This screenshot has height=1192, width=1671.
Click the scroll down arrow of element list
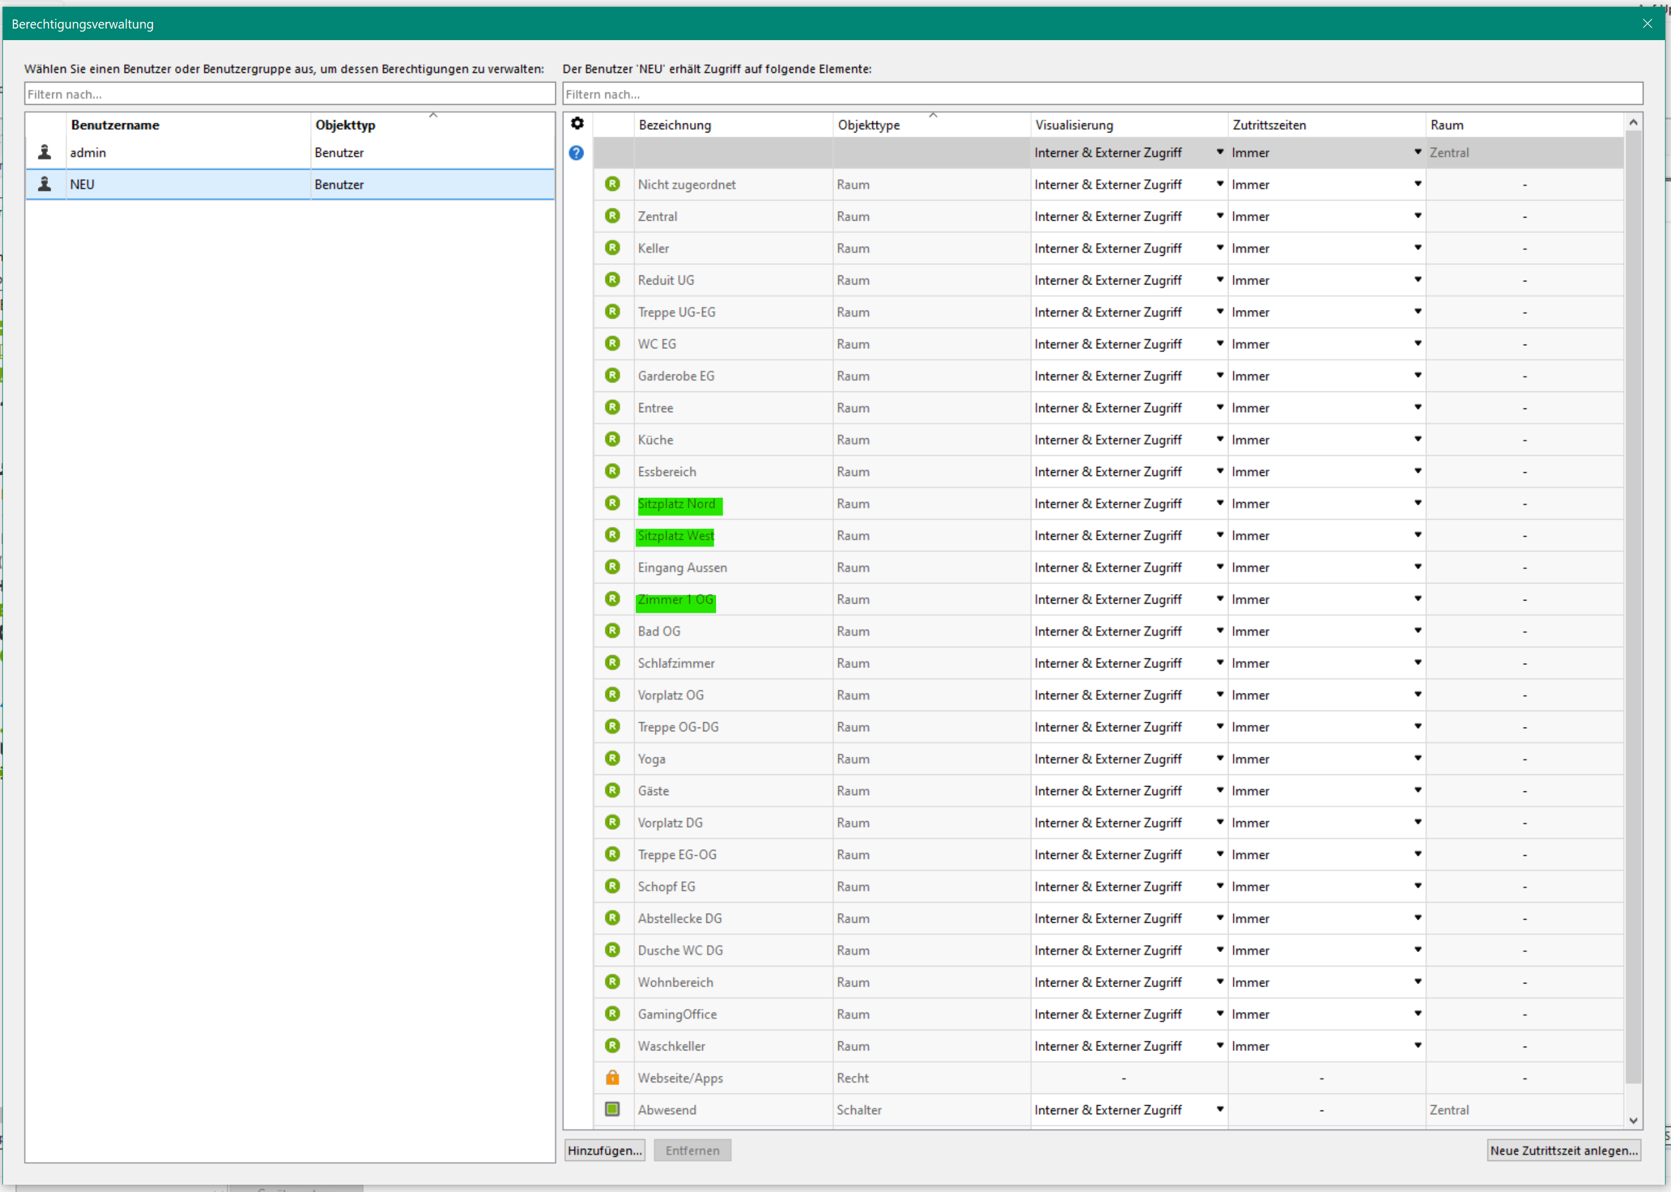[1633, 1121]
